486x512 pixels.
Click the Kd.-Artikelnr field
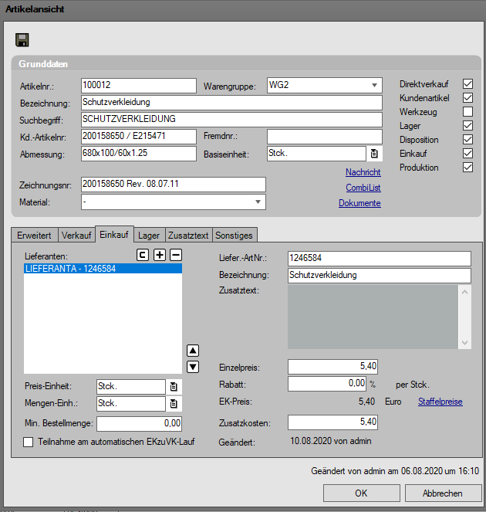139,137
